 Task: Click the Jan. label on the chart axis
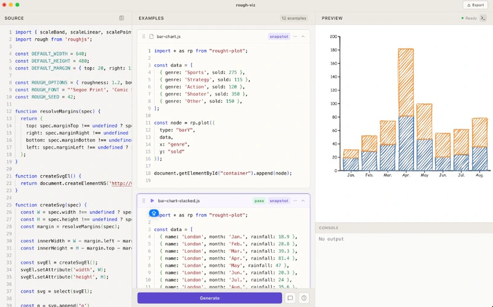point(351,175)
